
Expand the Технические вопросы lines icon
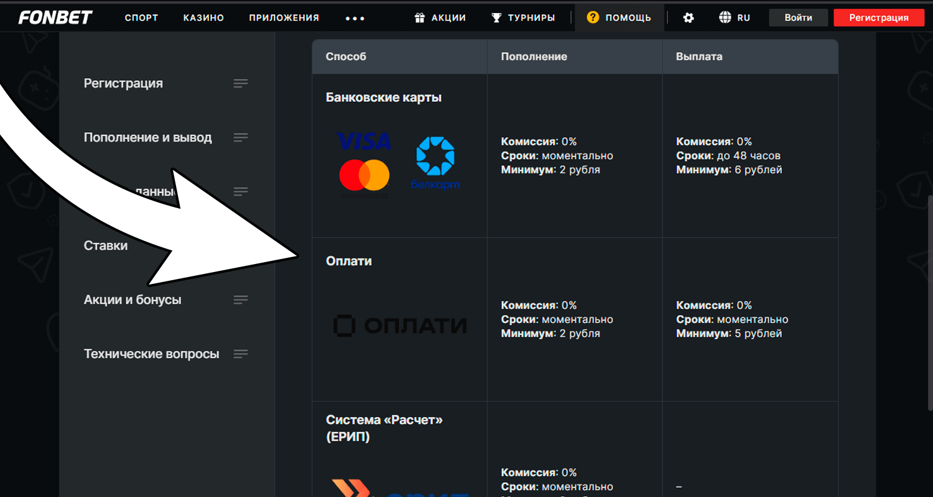(x=241, y=354)
